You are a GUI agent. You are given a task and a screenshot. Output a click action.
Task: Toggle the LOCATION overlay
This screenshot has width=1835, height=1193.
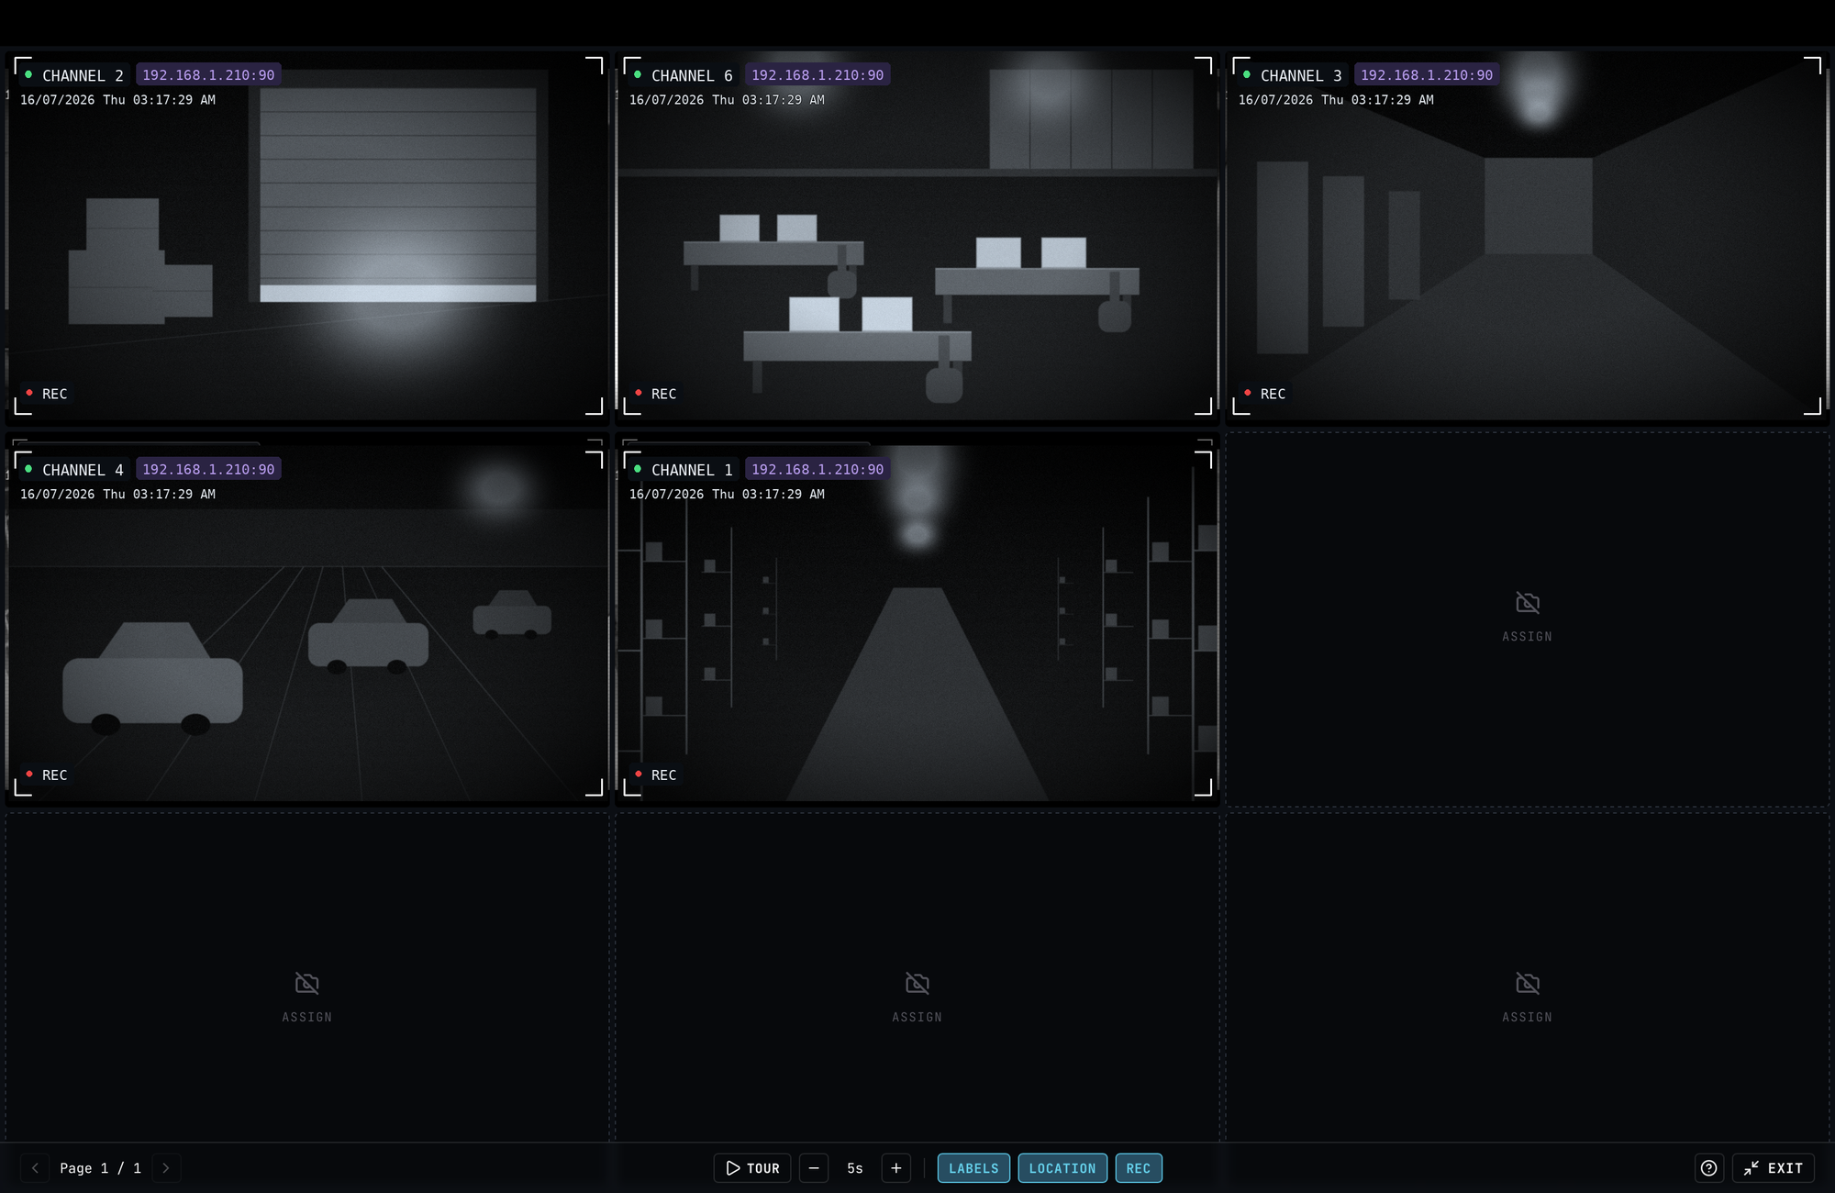1062,1168
